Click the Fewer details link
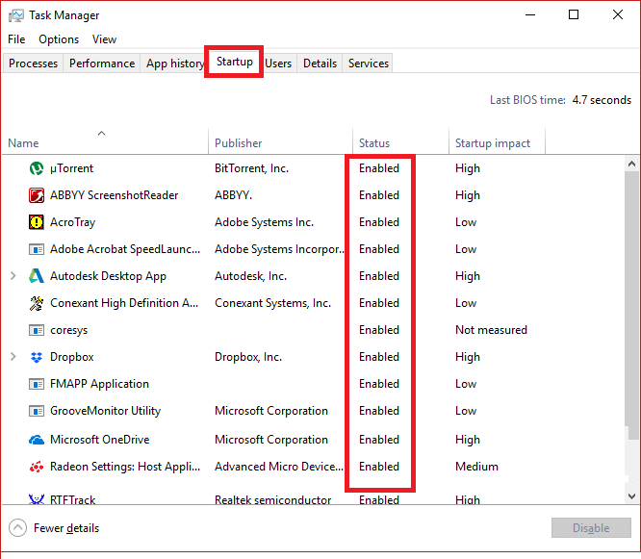The width and height of the screenshot is (641, 559). [x=66, y=528]
